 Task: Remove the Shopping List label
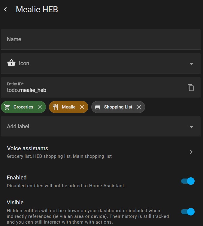(139, 107)
